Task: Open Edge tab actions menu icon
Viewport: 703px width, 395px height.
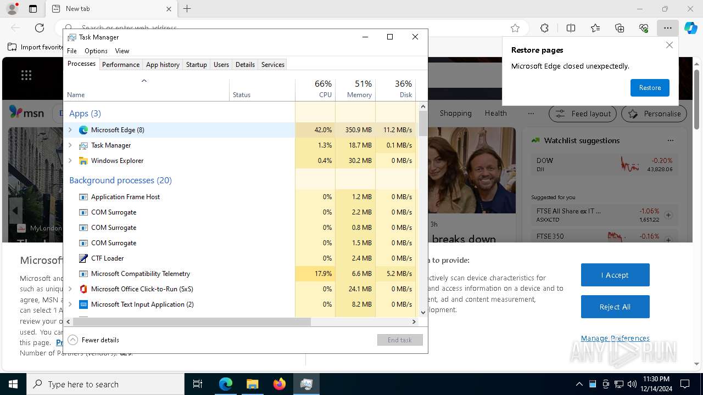Action: [x=33, y=9]
